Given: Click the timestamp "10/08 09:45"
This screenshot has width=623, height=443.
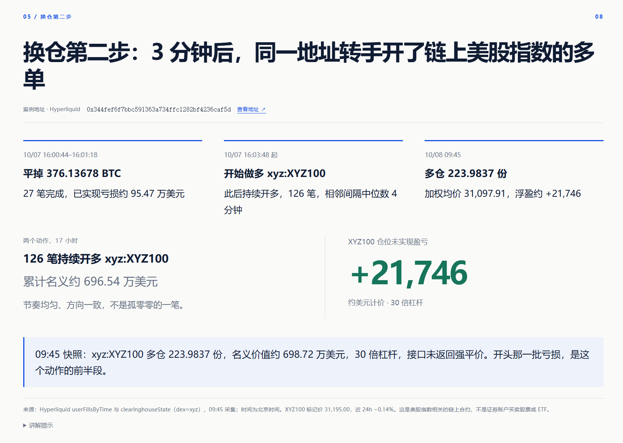Looking at the screenshot, I should 443,155.
